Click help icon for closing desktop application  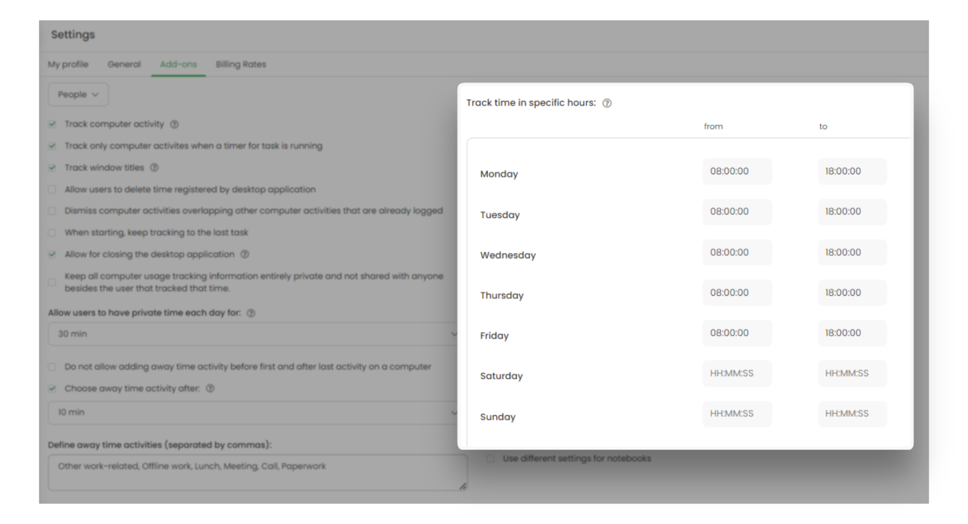pos(245,254)
